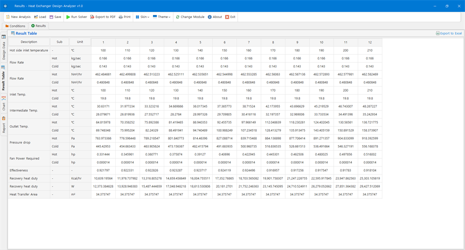Select column 12 header in table

[370, 42]
